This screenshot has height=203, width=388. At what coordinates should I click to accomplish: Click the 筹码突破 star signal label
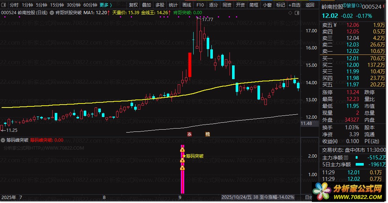coord(193,156)
